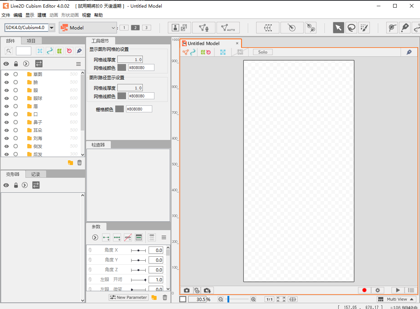Click the red record button

pyautogui.click(x=364, y=290)
